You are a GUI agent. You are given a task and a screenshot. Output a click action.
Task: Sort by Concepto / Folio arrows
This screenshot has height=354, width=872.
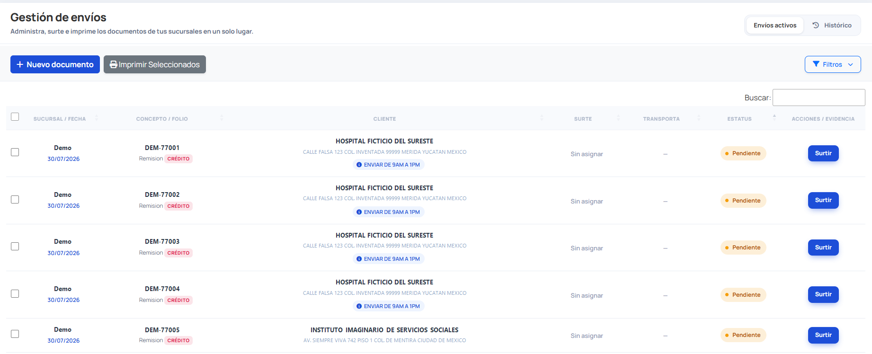[222, 118]
